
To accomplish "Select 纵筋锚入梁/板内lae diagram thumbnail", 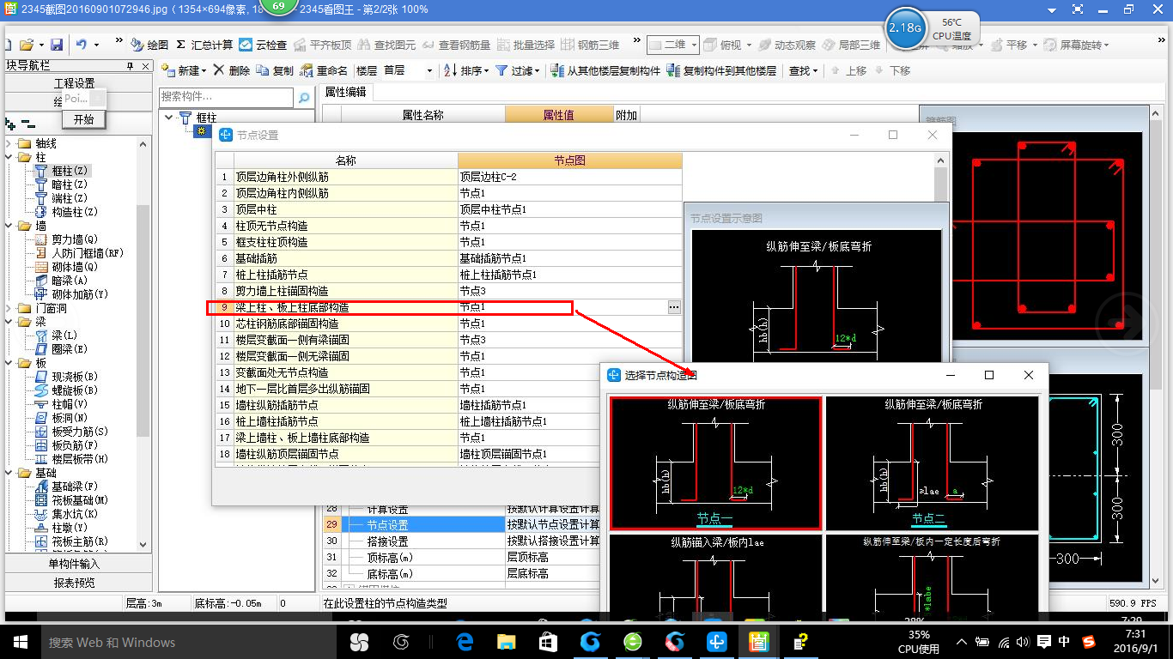I will point(715,573).
